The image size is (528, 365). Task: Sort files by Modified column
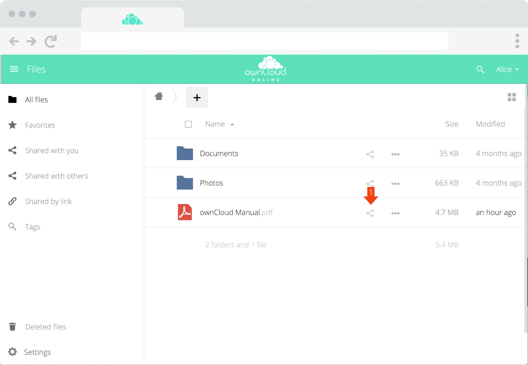[x=490, y=124]
